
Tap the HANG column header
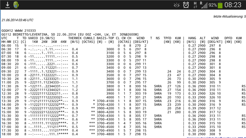tap(192, 38)
